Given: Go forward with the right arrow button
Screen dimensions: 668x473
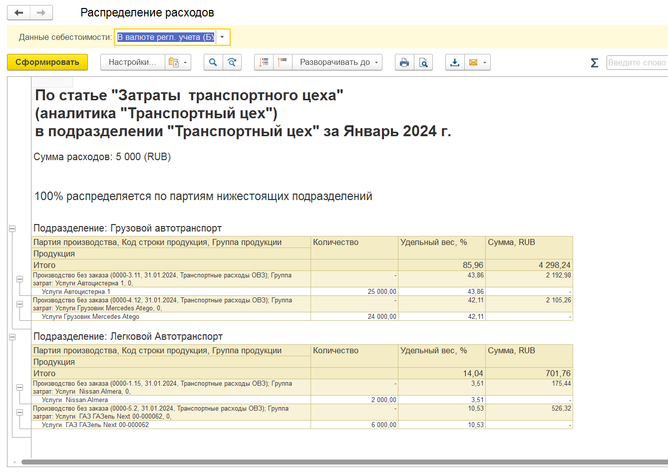Looking at the screenshot, I should click(41, 12).
